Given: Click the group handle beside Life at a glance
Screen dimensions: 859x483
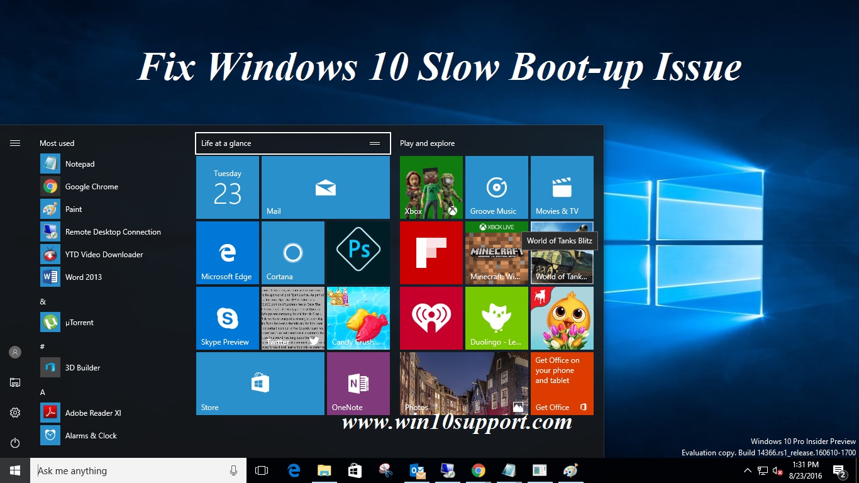Looking at the screenshot, I should coord(375,143).
